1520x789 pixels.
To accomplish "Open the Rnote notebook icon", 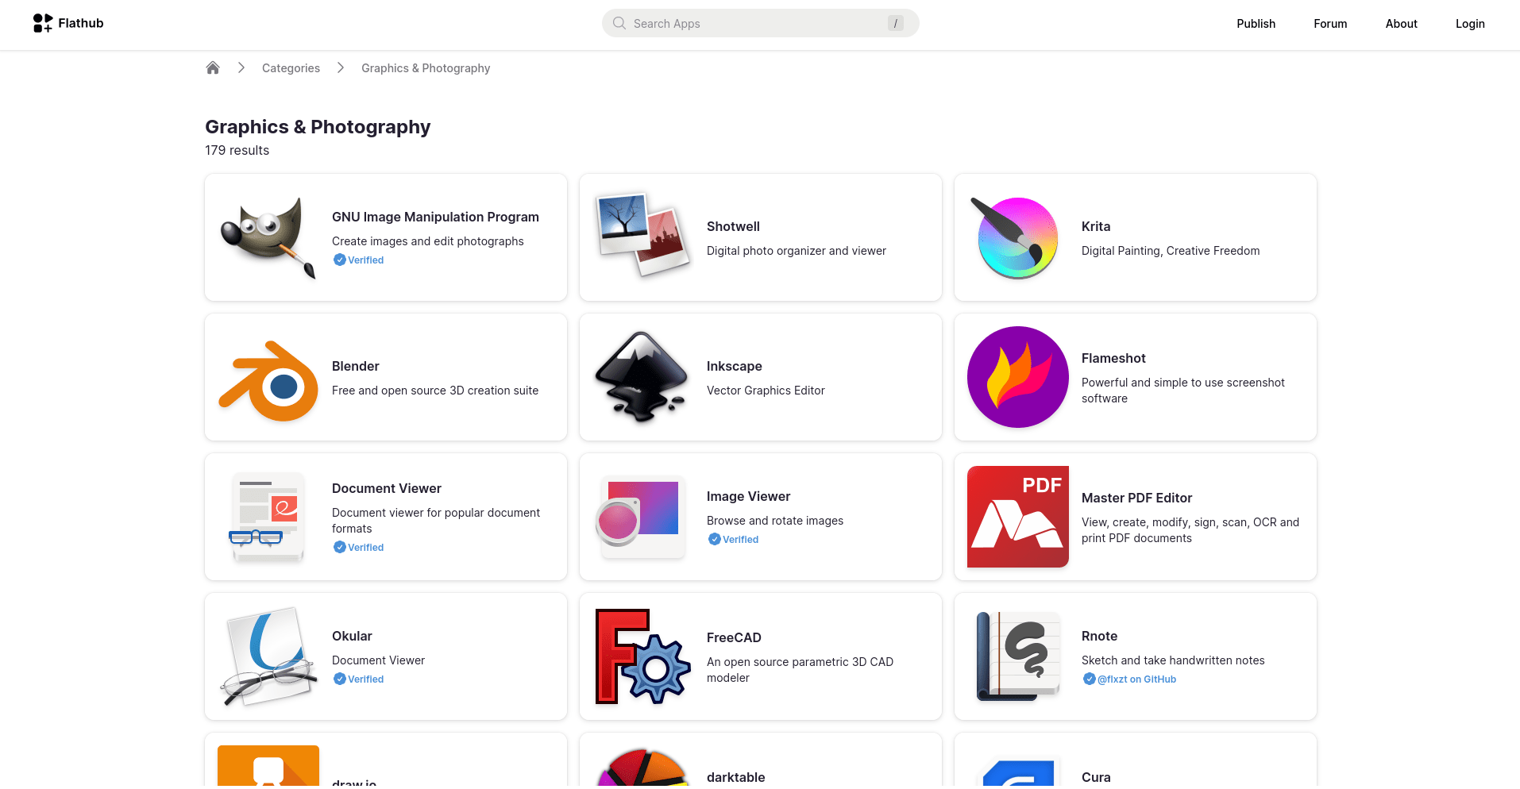I will (1018, 656).
